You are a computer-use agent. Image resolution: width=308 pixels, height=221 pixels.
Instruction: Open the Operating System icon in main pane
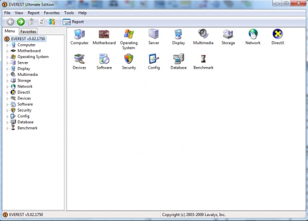(x=129, y=34)
